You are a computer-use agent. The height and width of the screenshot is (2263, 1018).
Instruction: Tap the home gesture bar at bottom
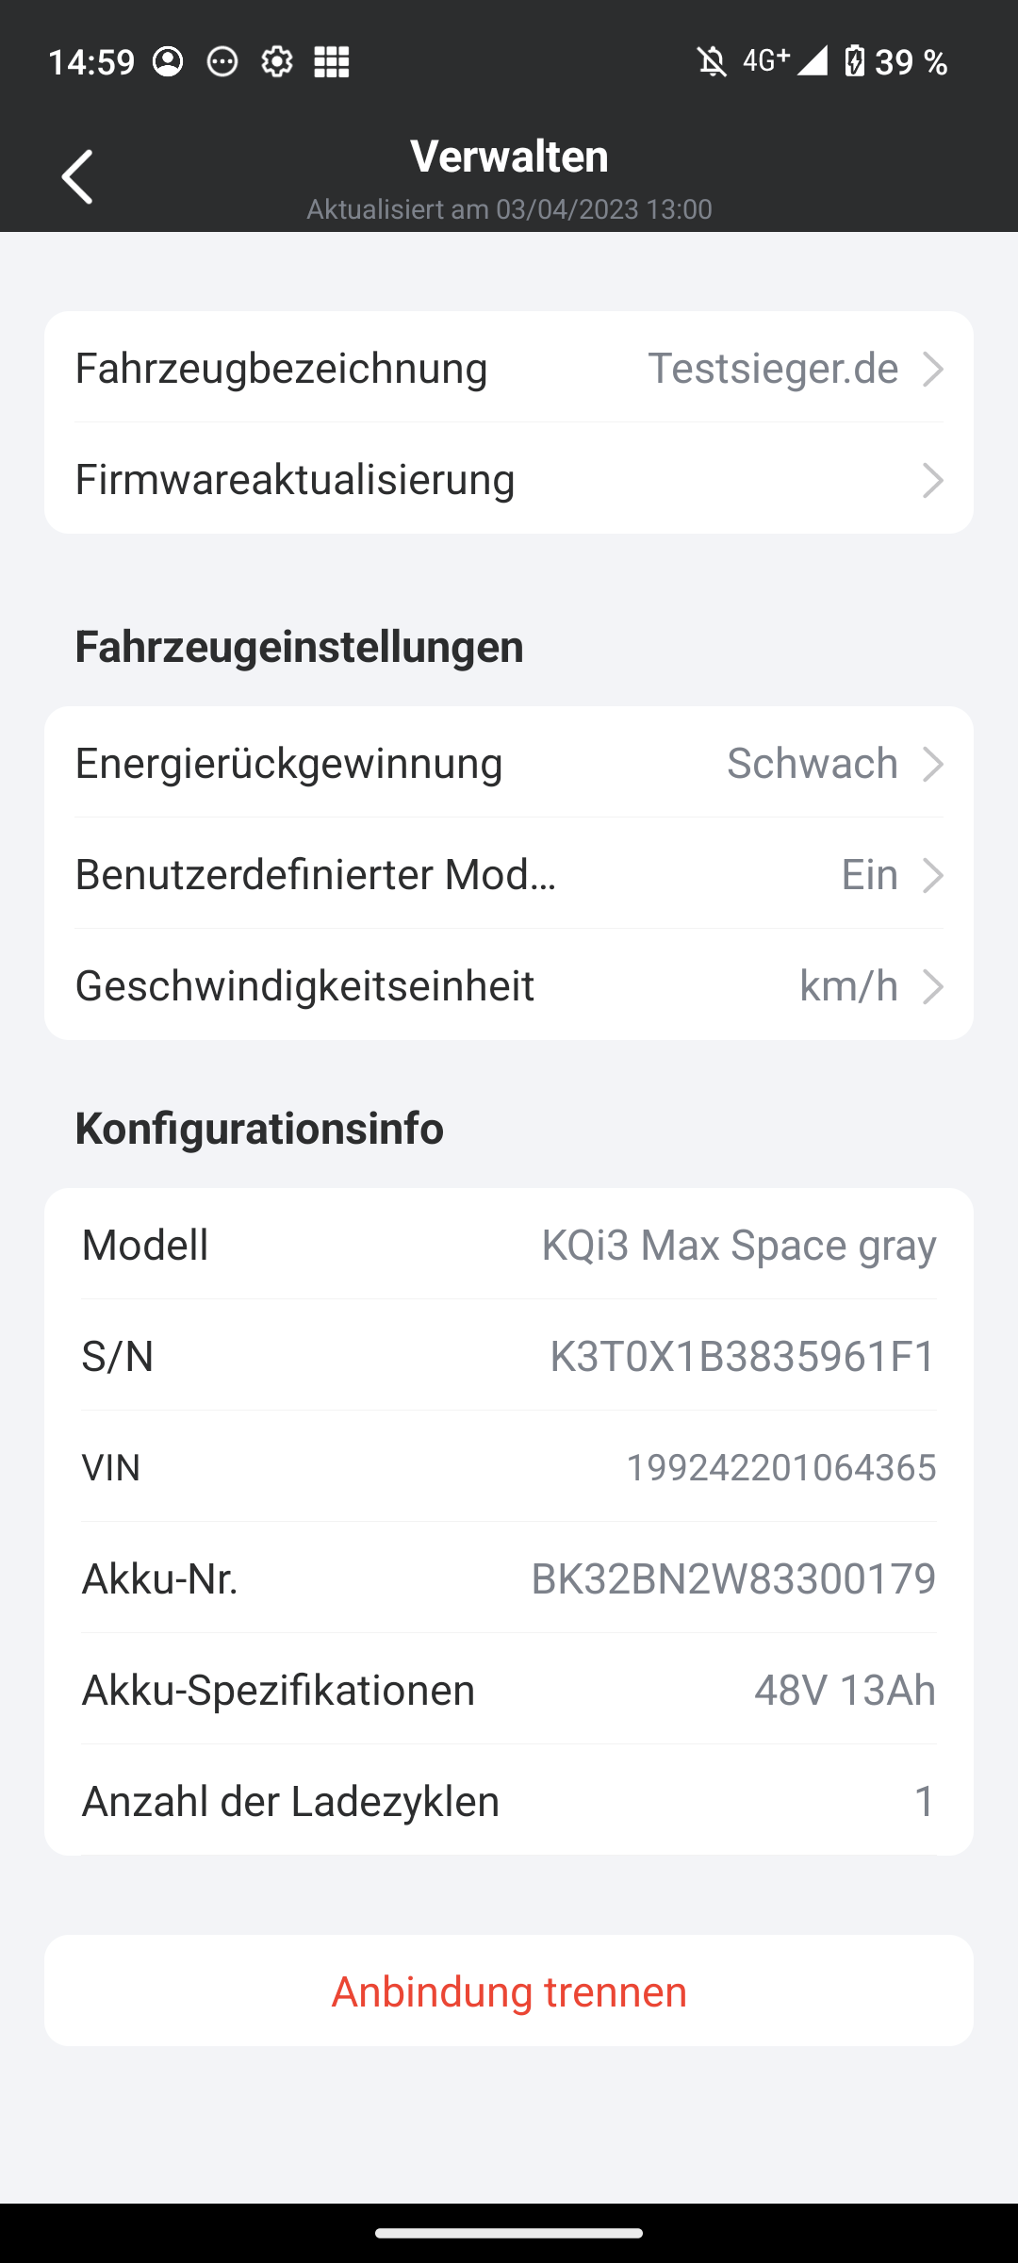pyautogui.click(x=509, y=2233)
